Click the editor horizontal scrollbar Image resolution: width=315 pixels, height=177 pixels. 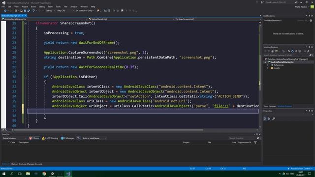click(x=108, y=130)
